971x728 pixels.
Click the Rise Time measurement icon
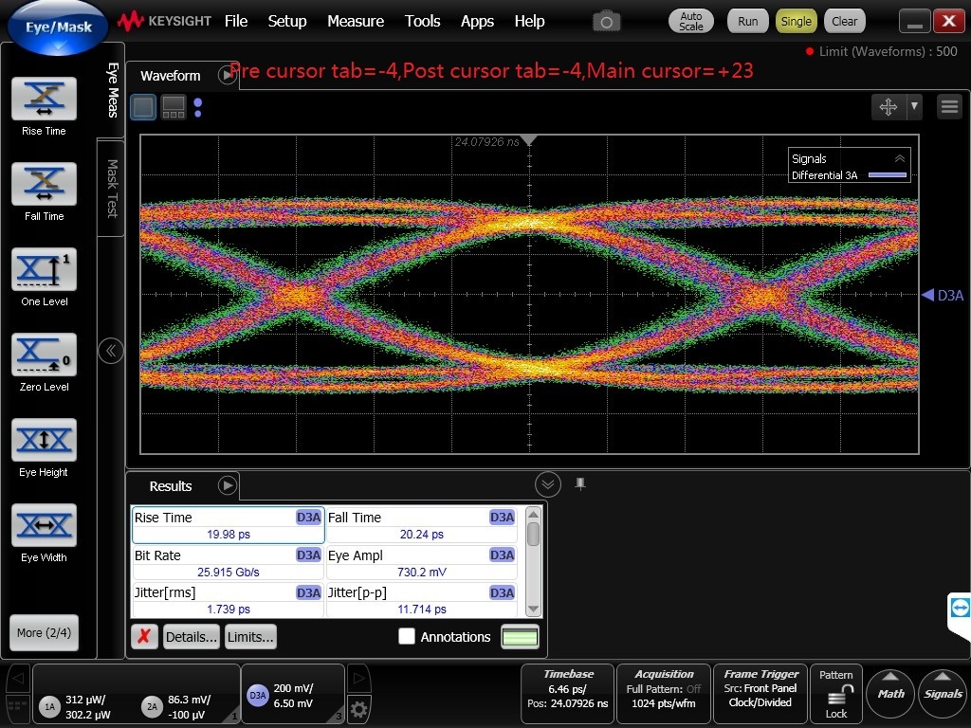44,100
